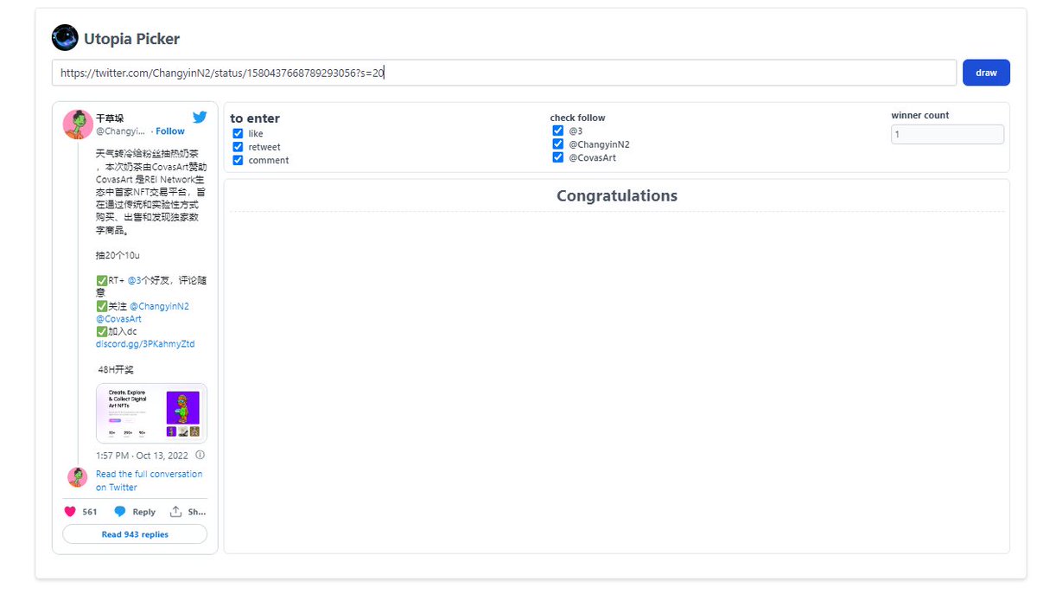Click the winner count input field
The height and width of the screenshot is (594, 1037).
[x=947, y=134]
